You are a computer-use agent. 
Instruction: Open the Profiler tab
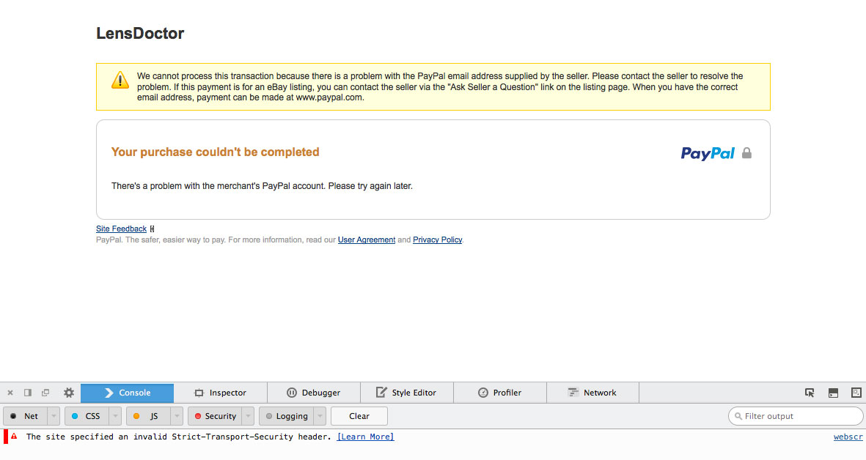tap(500, 393)
